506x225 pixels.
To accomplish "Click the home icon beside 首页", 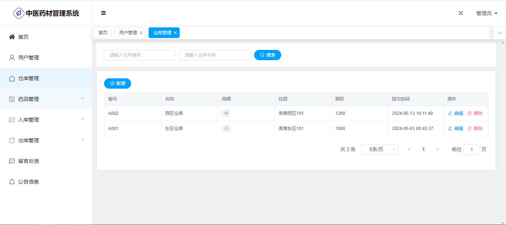I will click(12, 37).
